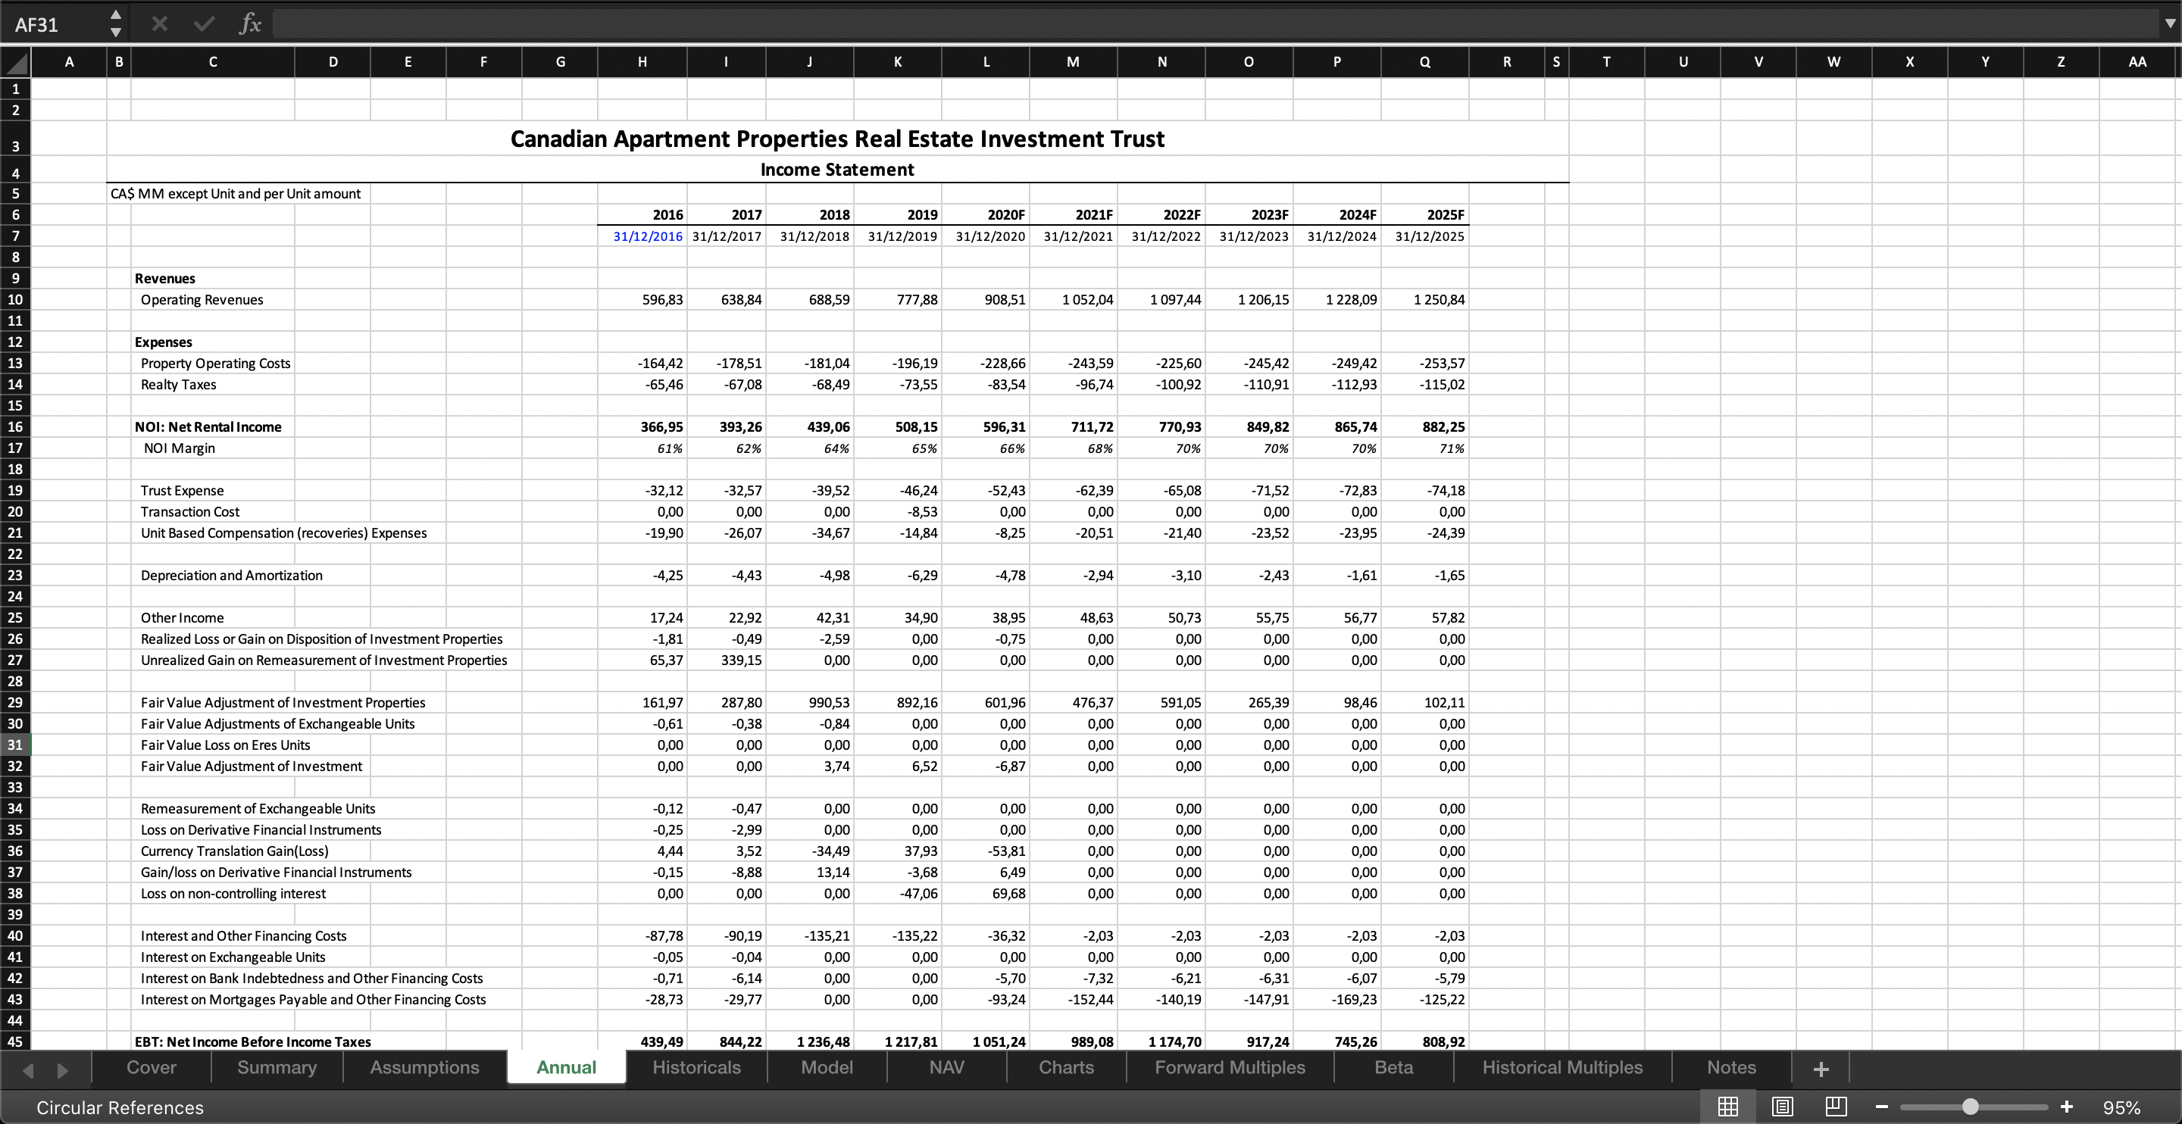Open the Summary sheet tab

(276, 1067)
